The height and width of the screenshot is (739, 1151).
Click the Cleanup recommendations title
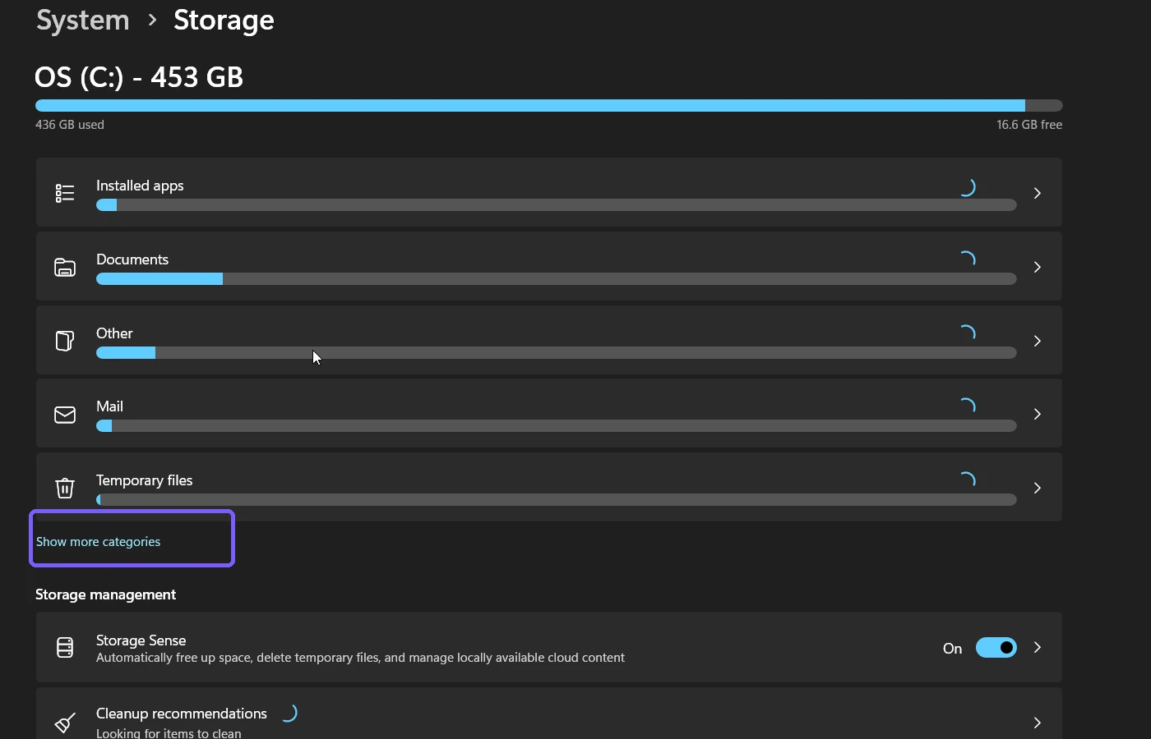(182, 714)
